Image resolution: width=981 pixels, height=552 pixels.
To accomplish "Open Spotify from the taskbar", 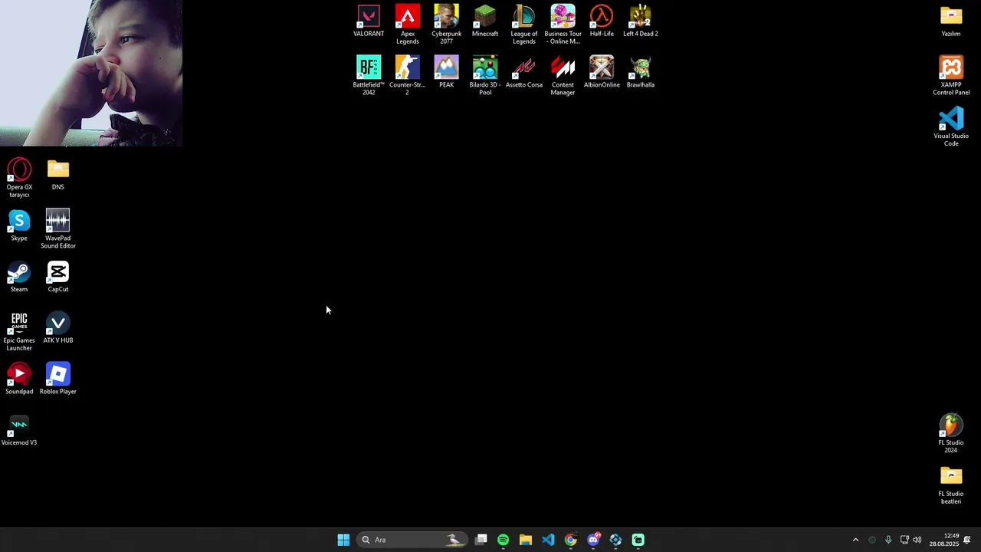I will [x=503, y=540].
